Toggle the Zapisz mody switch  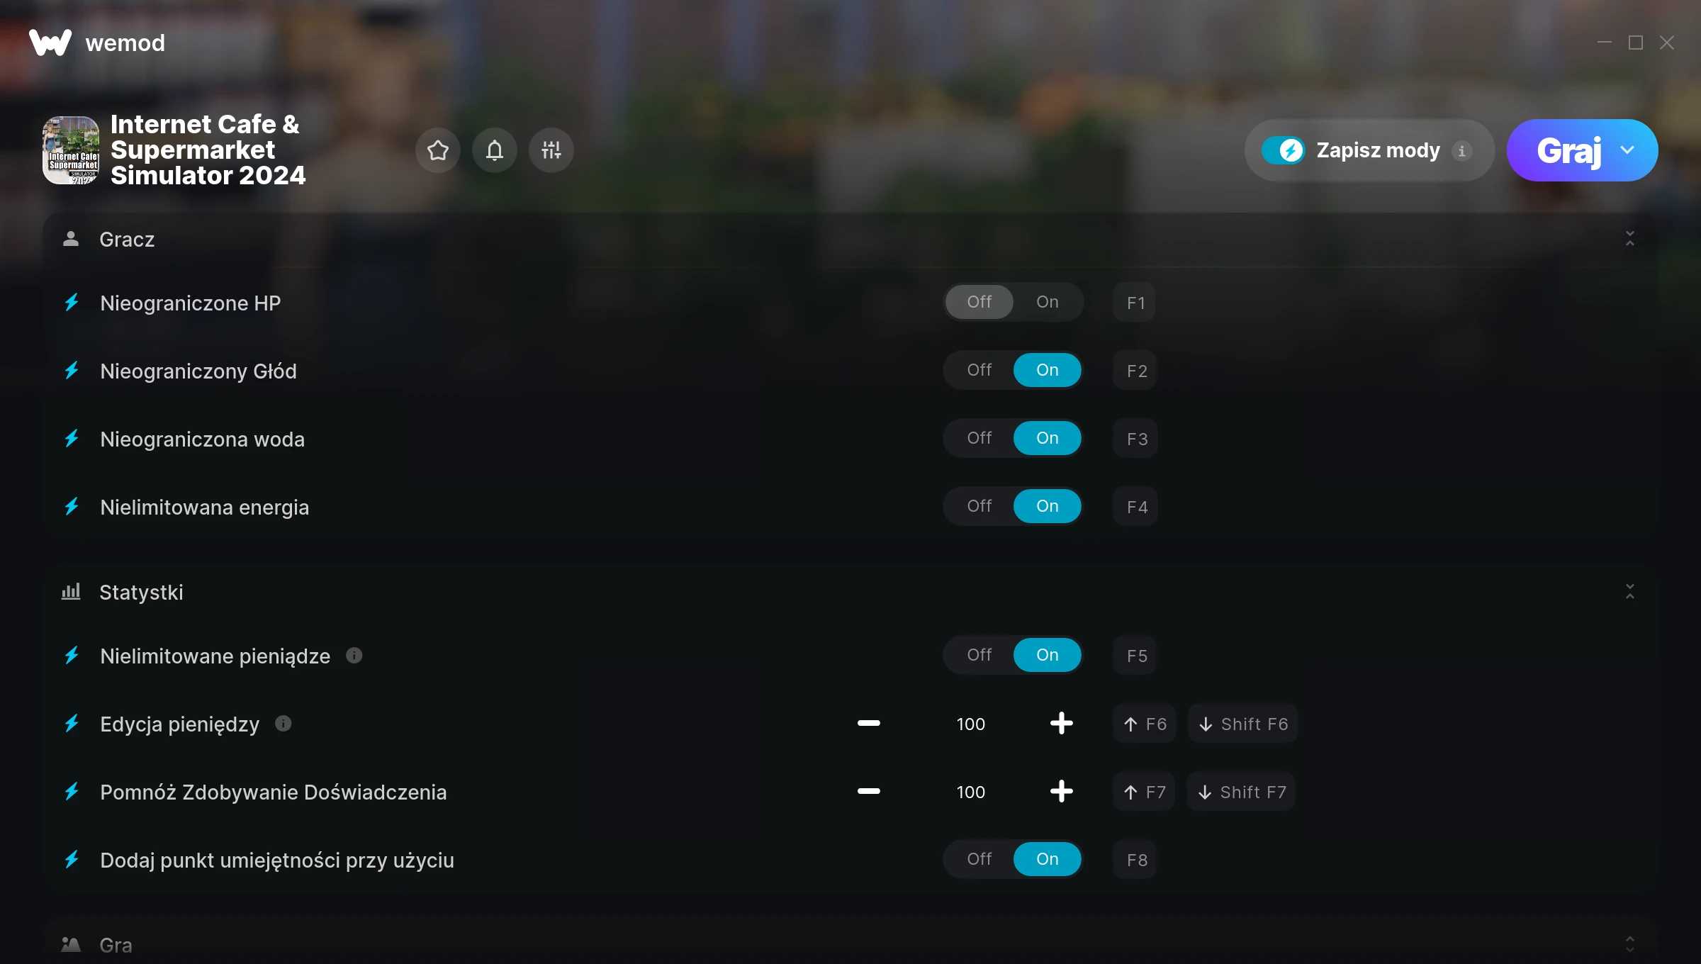pos(1284,150)
